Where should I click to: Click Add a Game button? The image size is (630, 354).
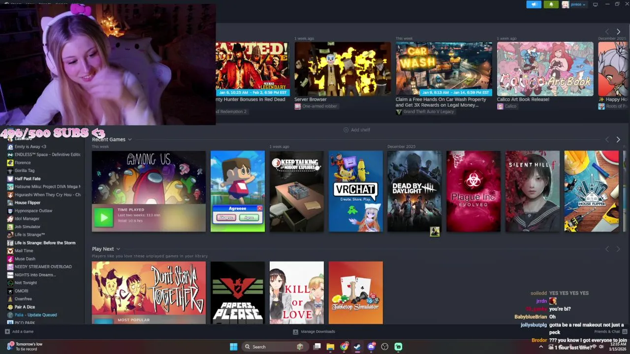(x=19, y=331)
